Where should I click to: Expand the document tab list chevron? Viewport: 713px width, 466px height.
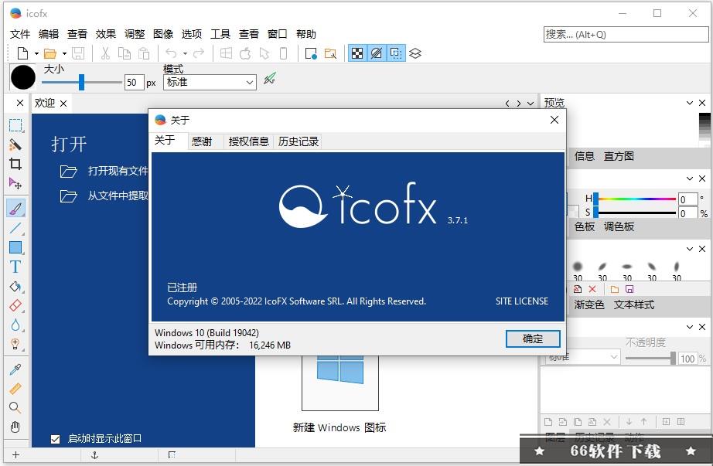click(530, 104)
